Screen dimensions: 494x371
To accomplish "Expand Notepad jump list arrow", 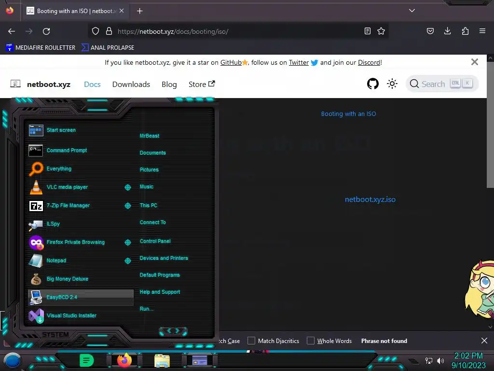I will 127,260.
